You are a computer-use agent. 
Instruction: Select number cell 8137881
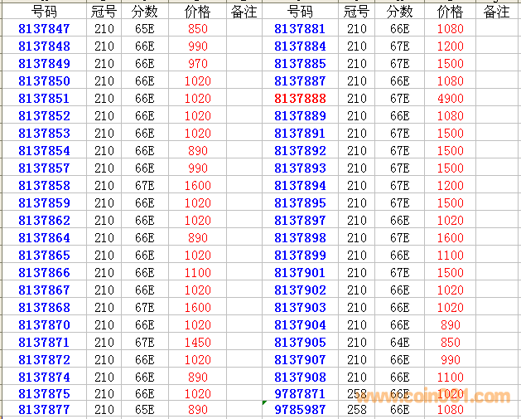pyautogui.click(x=300, y=28)
